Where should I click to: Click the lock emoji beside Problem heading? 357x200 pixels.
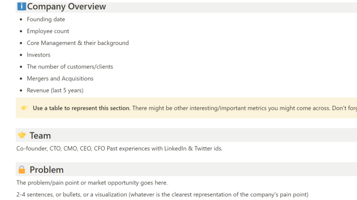(x=22, y=170)
